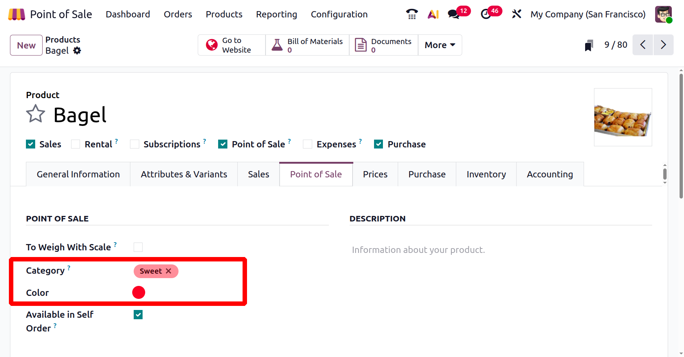
Task: Open the Configuration menu
Action: (x=339, y=14)
